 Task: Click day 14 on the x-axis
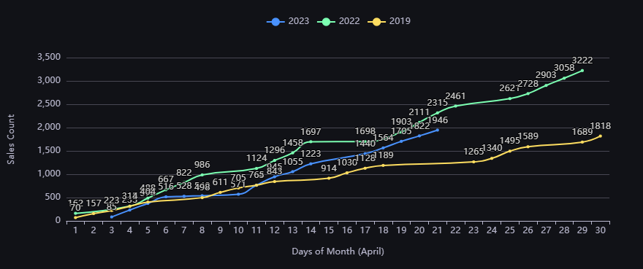311,230
